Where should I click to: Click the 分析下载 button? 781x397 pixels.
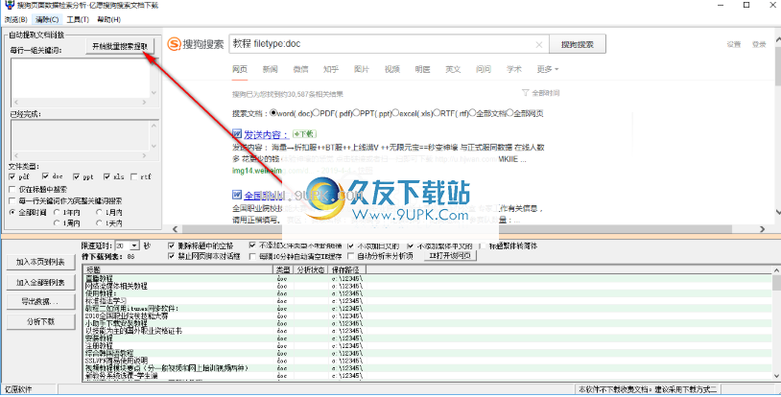tap(41, 322)
